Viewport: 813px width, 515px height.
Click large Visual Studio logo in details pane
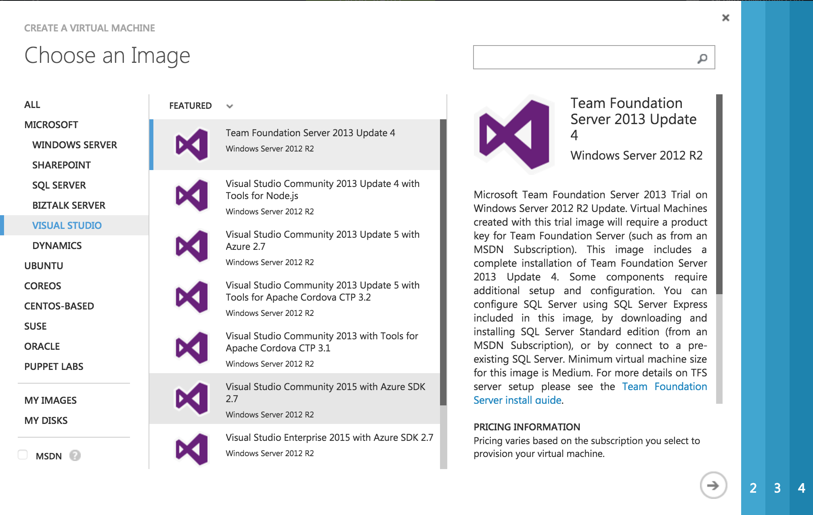(514, 134)
